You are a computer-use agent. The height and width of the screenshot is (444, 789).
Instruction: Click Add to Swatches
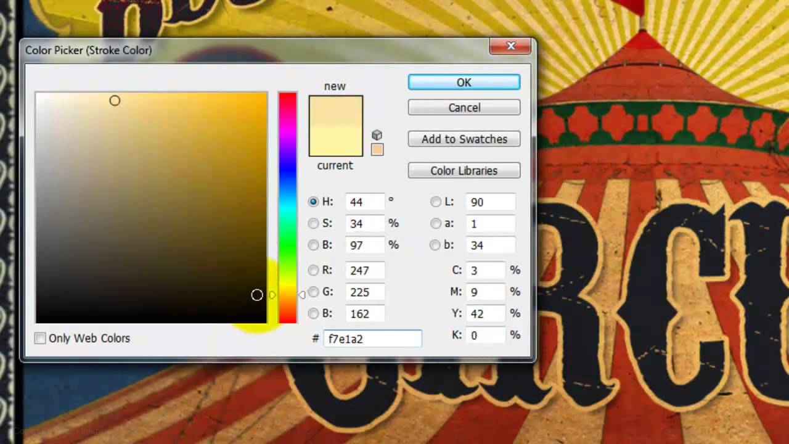(464, 139)
